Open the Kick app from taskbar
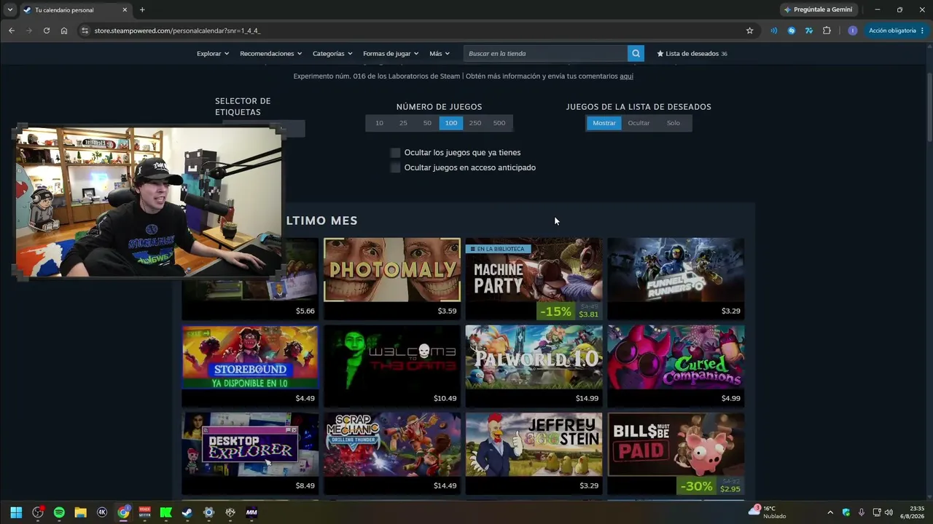 tap(166, 512)
